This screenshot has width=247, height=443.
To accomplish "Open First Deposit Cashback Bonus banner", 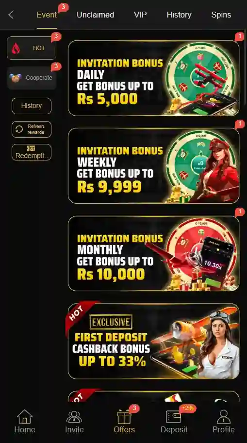I will click(154, 341).
